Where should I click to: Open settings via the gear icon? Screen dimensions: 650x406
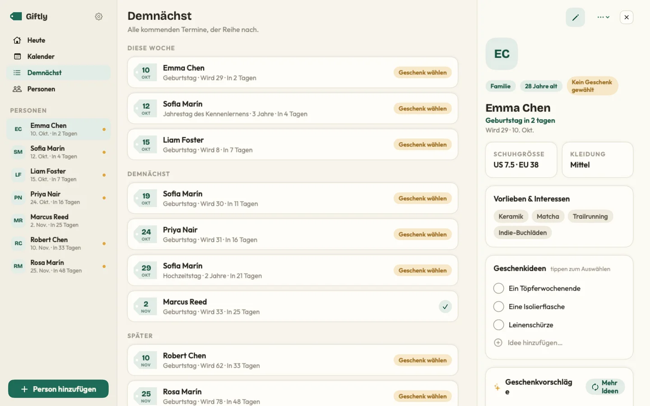tap(99, 17)
